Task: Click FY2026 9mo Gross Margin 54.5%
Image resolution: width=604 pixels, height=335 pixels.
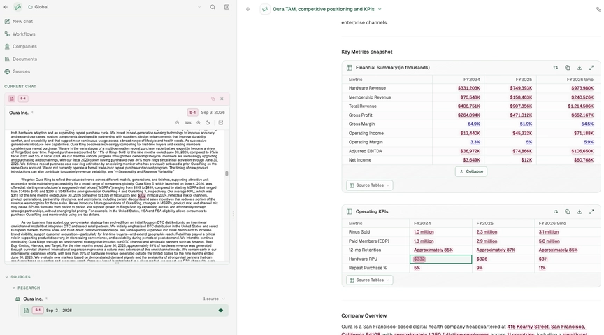Action: pyautogui.click(x=587, y=124)
